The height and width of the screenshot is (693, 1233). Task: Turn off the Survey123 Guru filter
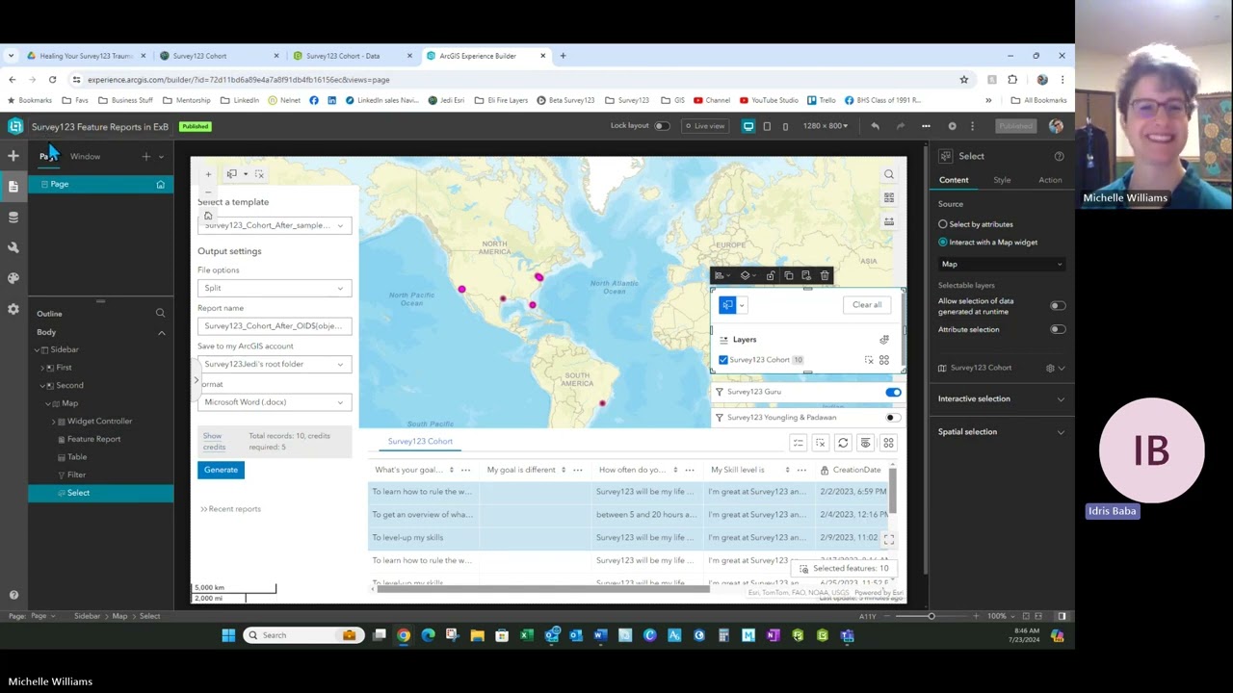point(893,393)
